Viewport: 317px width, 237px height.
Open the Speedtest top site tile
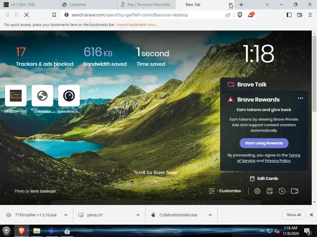point(69,96)
